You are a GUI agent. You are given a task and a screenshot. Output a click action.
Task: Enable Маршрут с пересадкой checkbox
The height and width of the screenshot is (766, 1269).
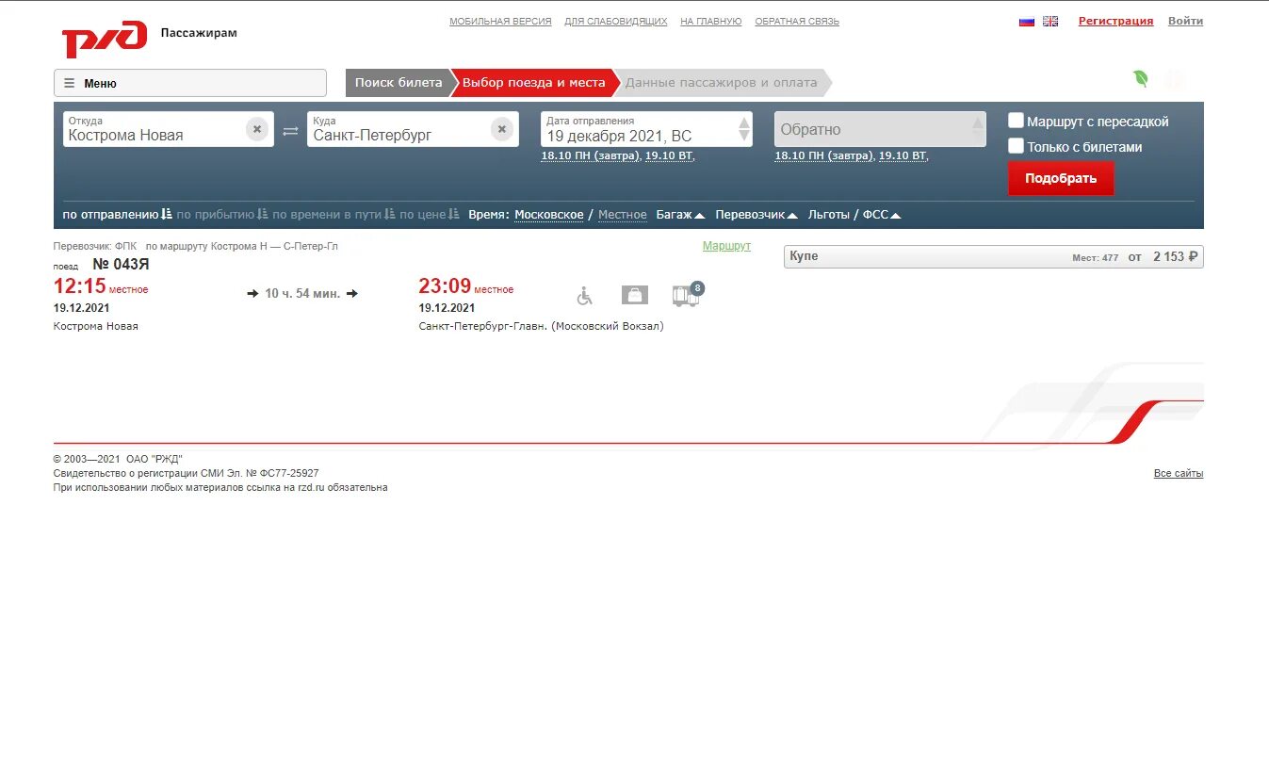point(1016,121)
